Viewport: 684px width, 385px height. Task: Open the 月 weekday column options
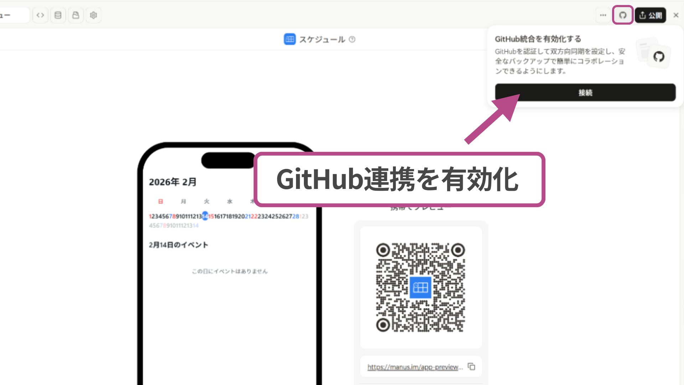pyautogui.click(x=184, y=201)
